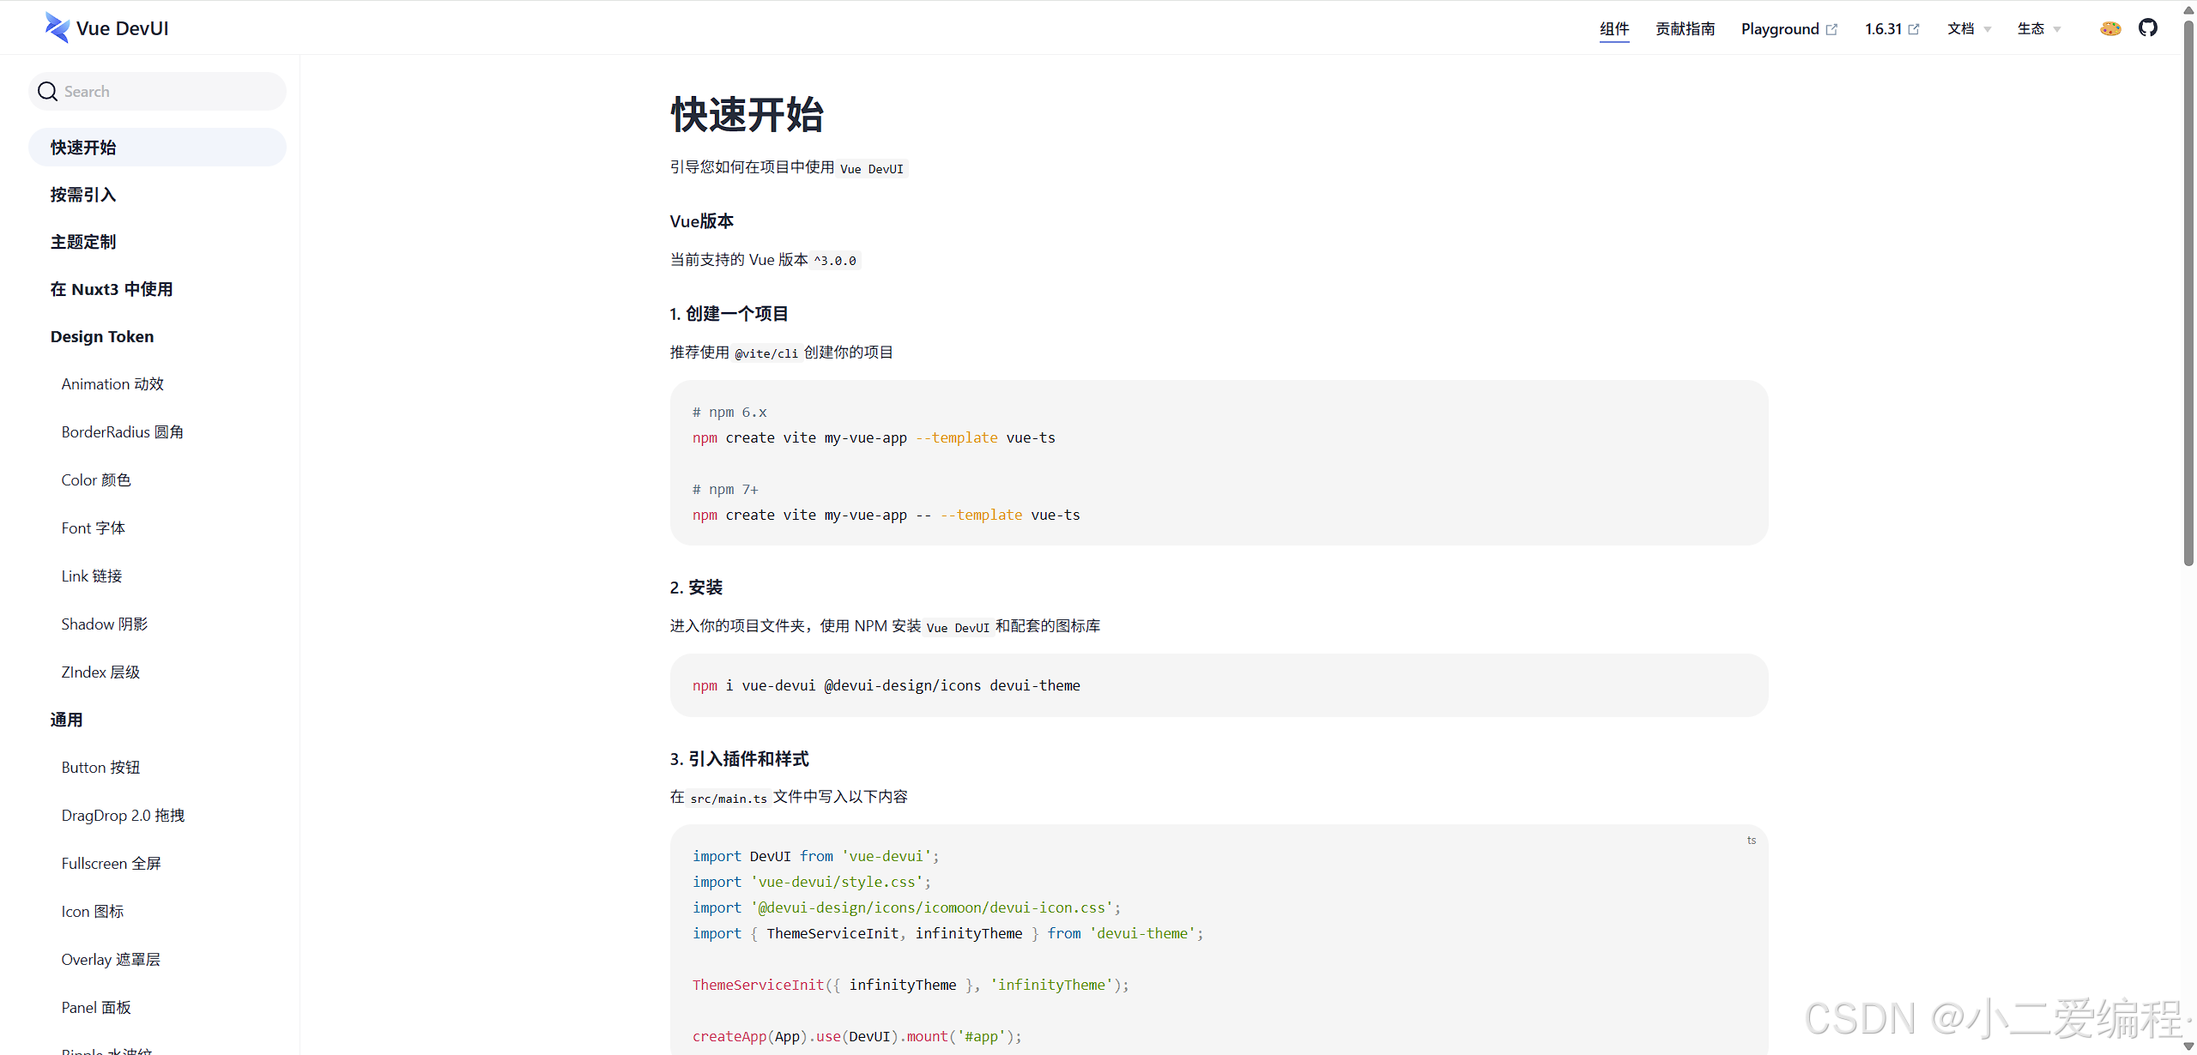
Task: Click the scrollbar up arrow
Action: click(x=2188, y=9)
